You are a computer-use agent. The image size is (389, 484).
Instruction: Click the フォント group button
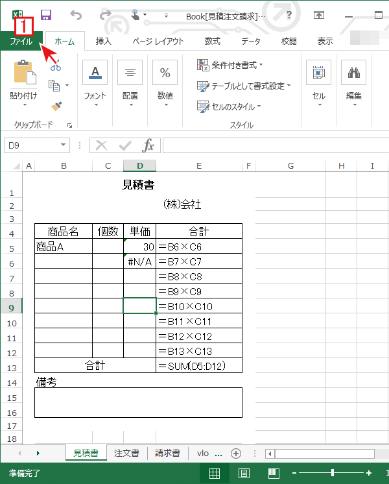(95, 82)
